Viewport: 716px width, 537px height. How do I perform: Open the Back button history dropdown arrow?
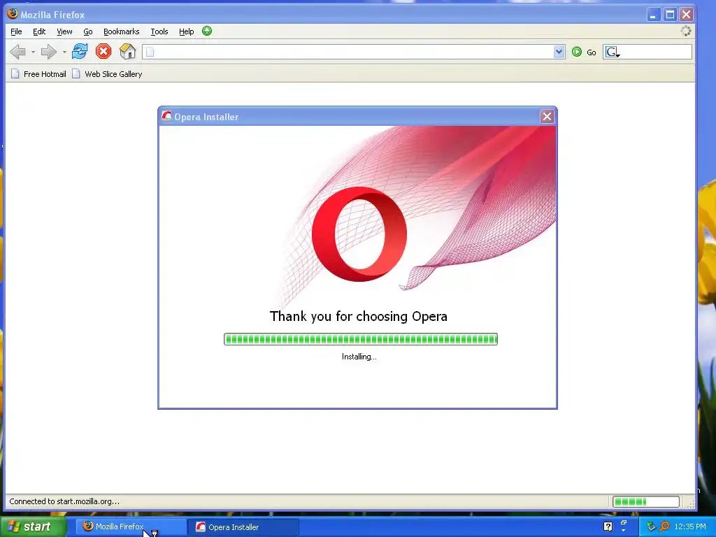click(33, 52)
